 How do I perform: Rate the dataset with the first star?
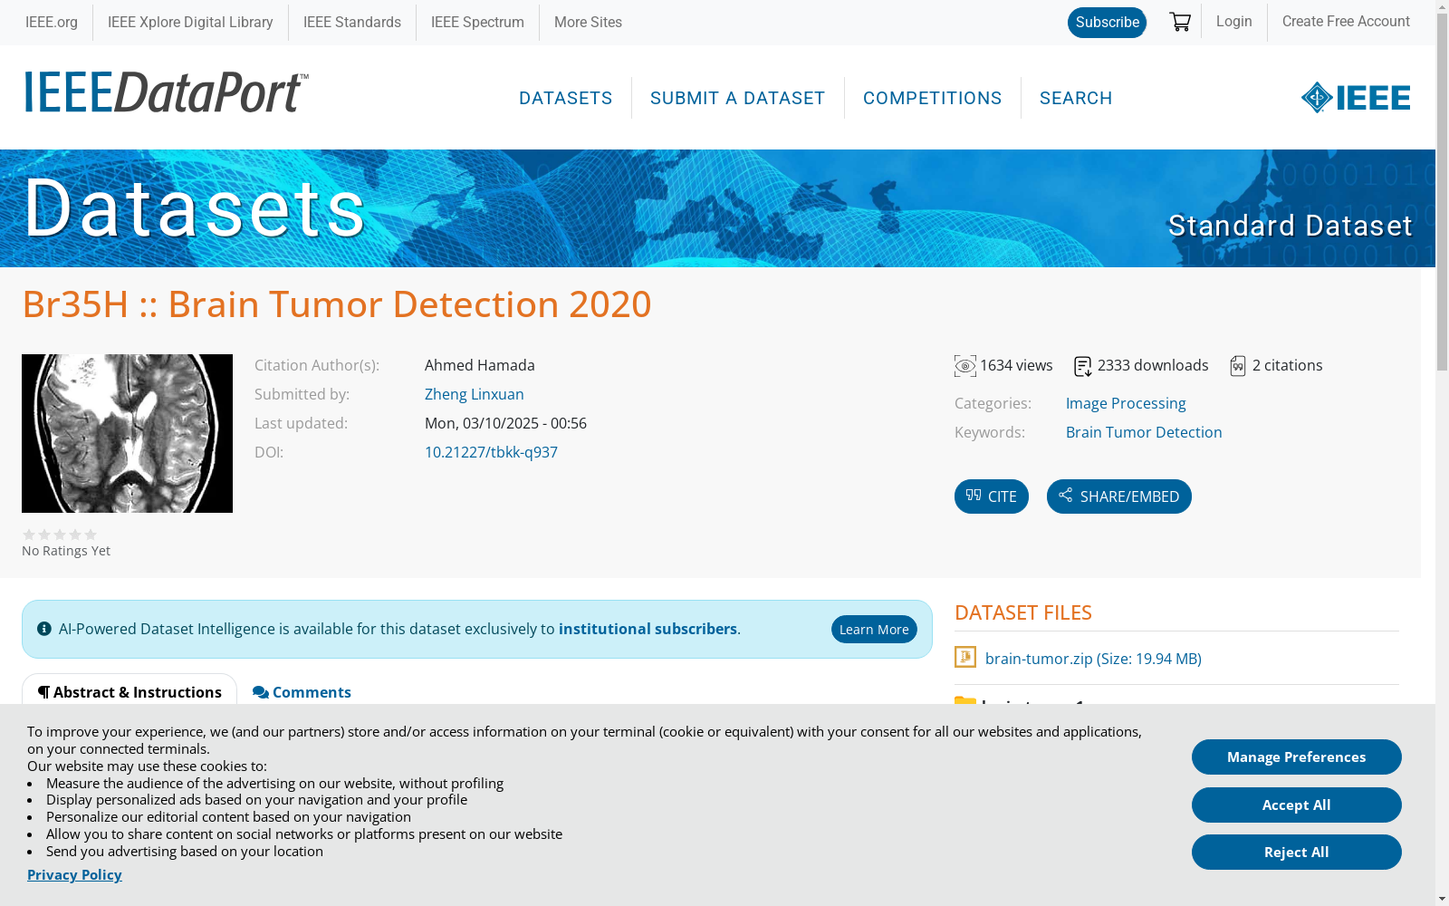29,535
